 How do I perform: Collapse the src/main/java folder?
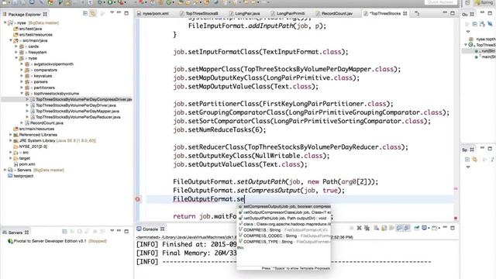point(11,40)
